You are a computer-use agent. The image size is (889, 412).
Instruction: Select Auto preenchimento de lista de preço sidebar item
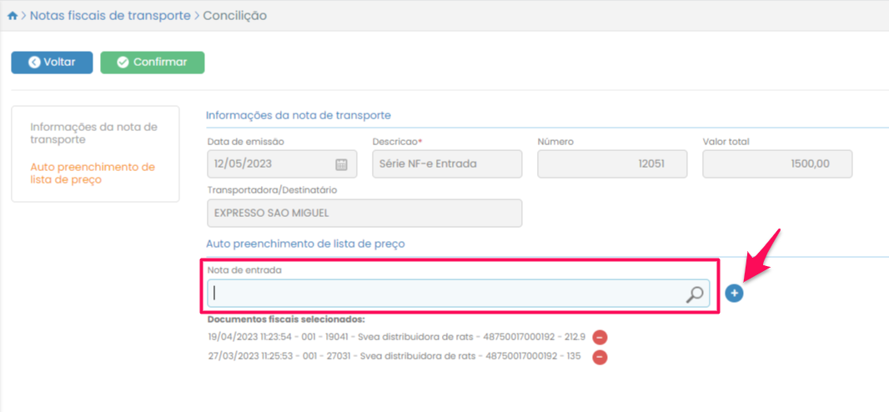click(x=92, y=173)
